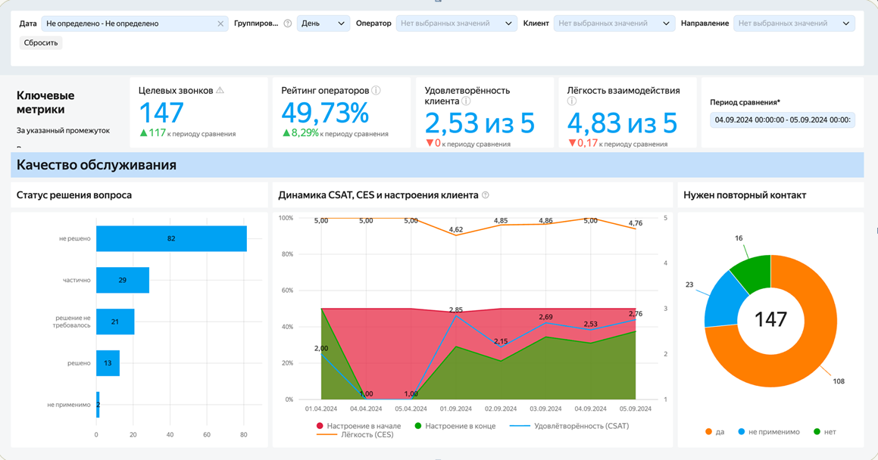Toggle Настроение в начале legend item
Screen dimensions: 878x460
point(359,426)
